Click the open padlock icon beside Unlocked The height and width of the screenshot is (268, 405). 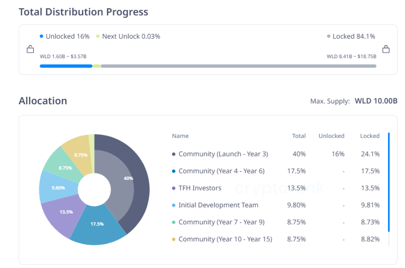pos(30,49)
